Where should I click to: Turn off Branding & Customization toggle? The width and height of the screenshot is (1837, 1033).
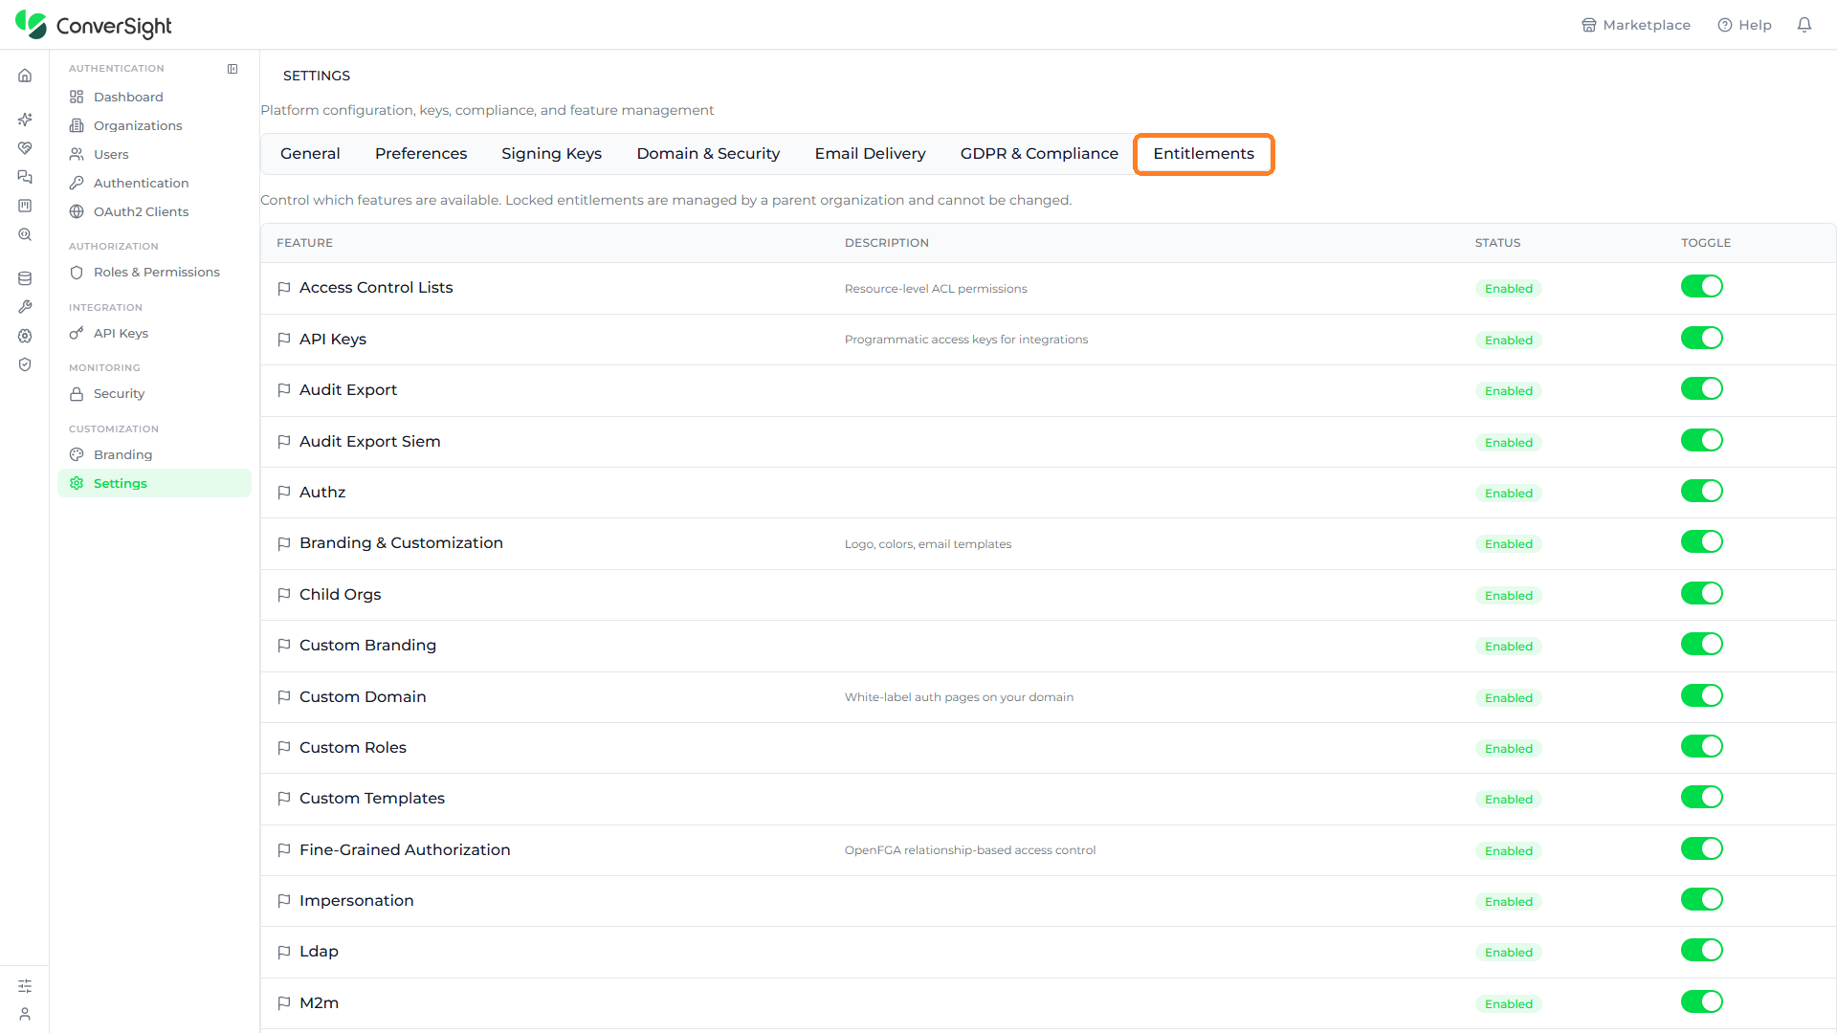click(x=1702, y=541)
